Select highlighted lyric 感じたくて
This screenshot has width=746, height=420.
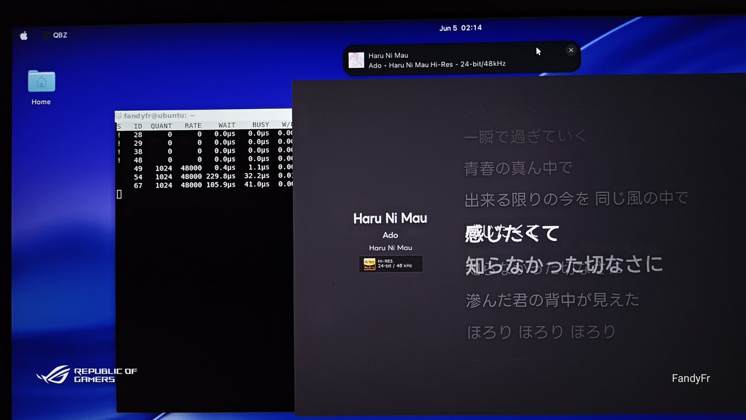pyautogui.click(x=513, y=233)
